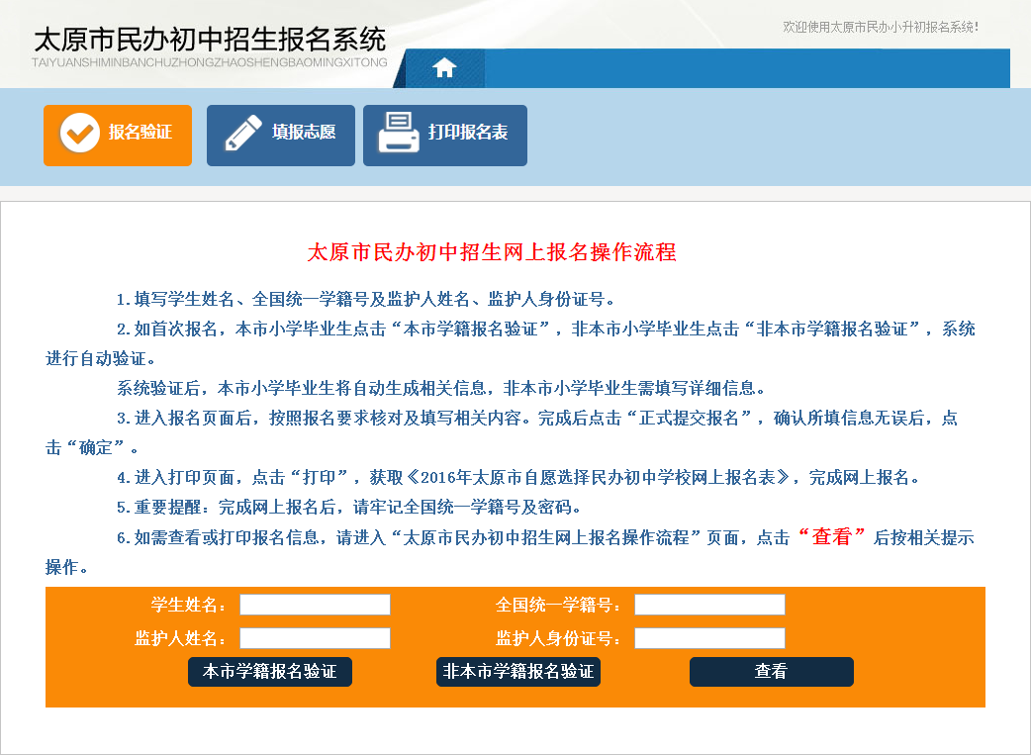The image size is (1031, 755).
Task: Click the 监护人身份证号 field label
Action: coord(558,639)
